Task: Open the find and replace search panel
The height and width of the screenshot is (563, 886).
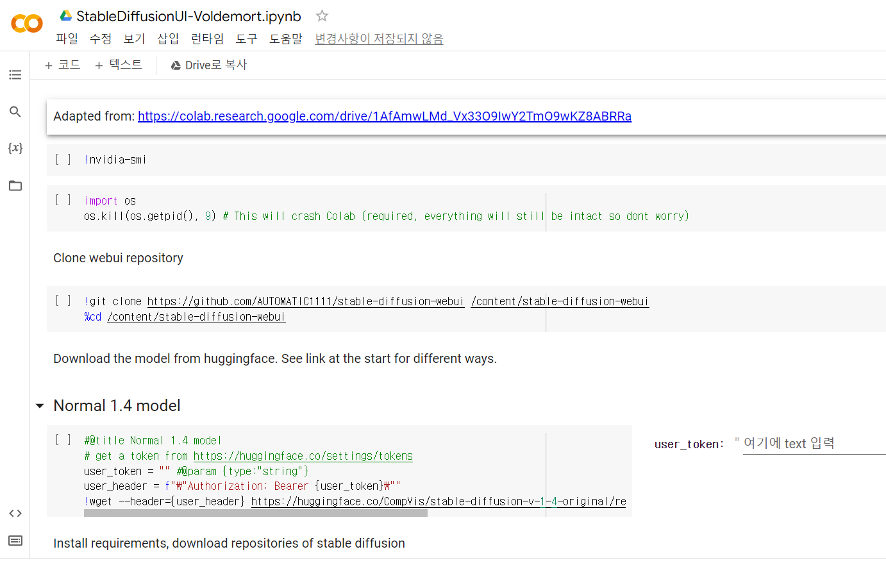Action: [x=15, y=112]
